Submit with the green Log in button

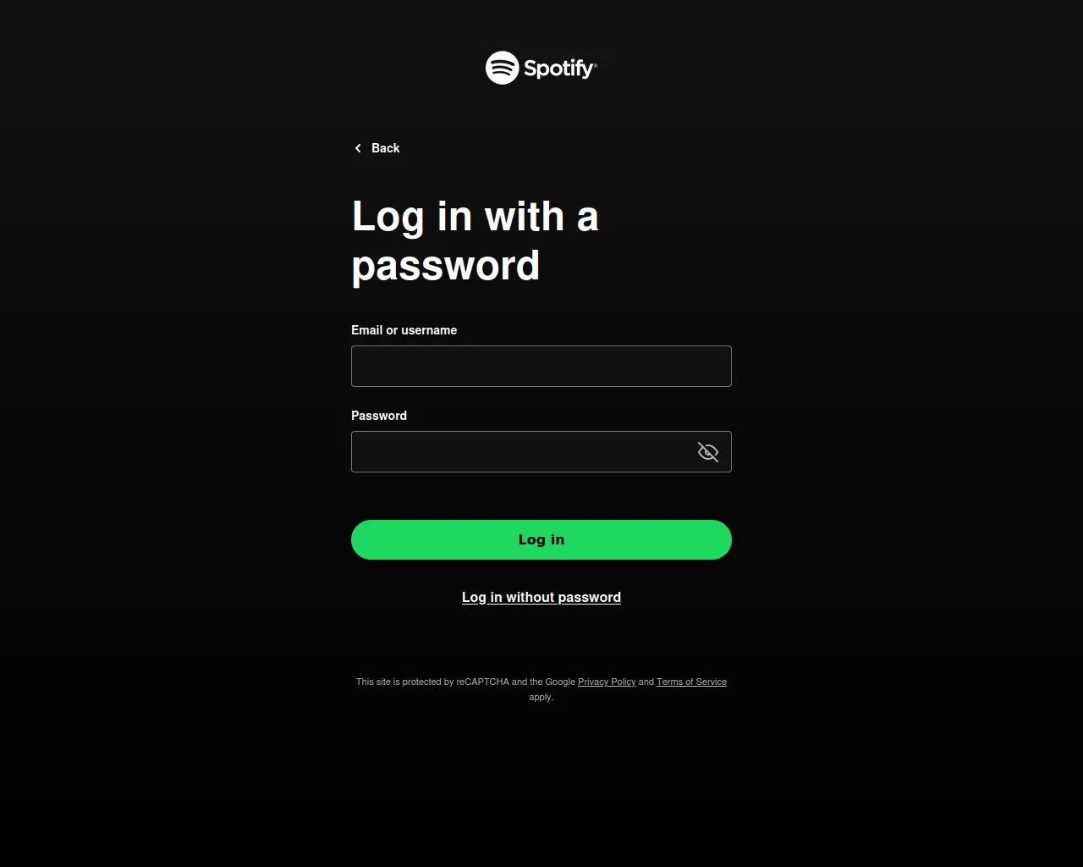[541, 539]
